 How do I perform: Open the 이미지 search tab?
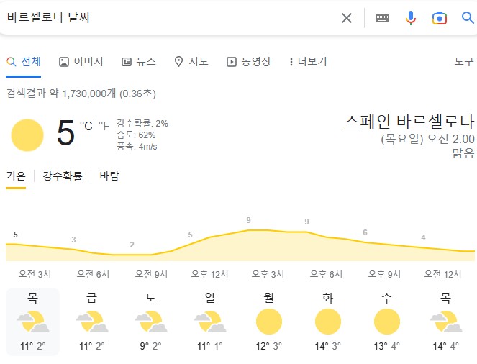point(81,62)
